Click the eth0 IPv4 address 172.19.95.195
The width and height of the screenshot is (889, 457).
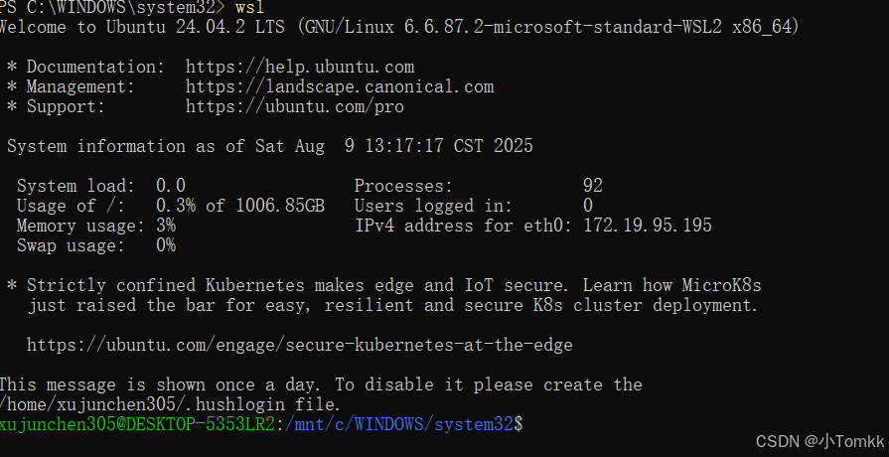click(647, 226)
